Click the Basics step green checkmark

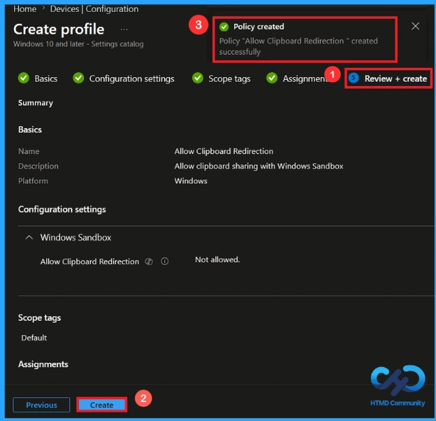click(x=24, y=78)
